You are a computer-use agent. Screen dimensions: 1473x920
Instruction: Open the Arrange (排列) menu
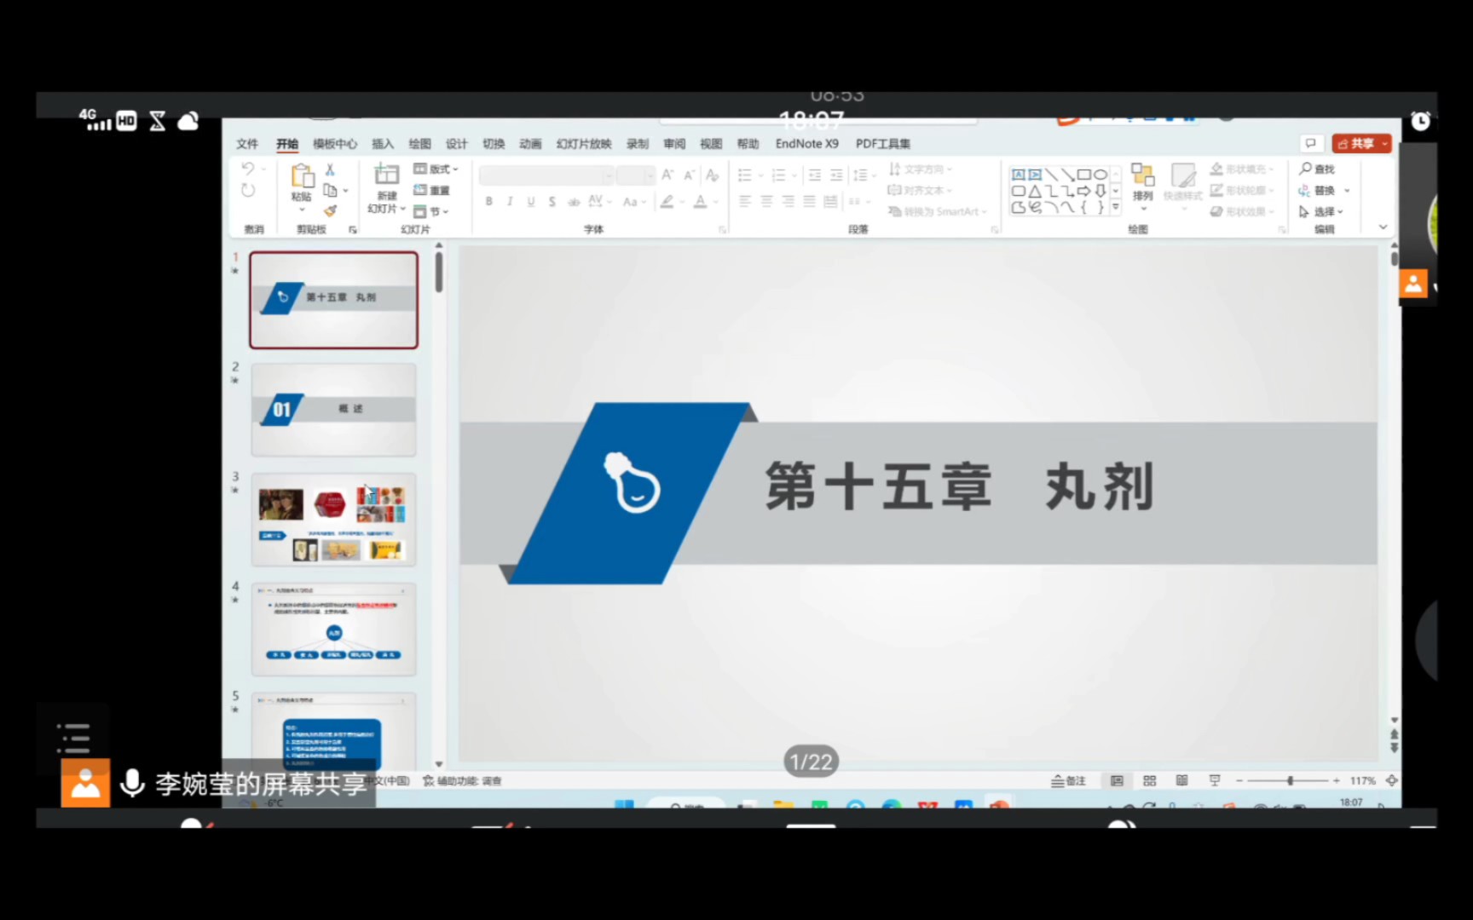(x=1142, y=186)
